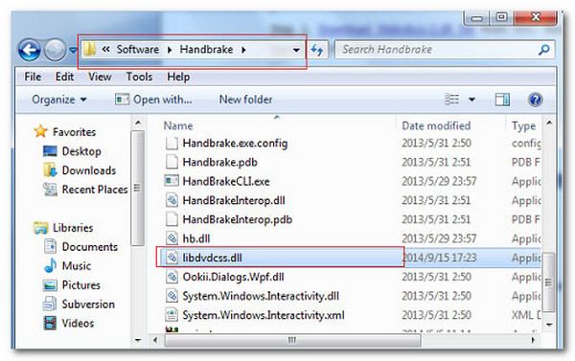Click the Handbrake breadcrumb in the address bar

206,50
